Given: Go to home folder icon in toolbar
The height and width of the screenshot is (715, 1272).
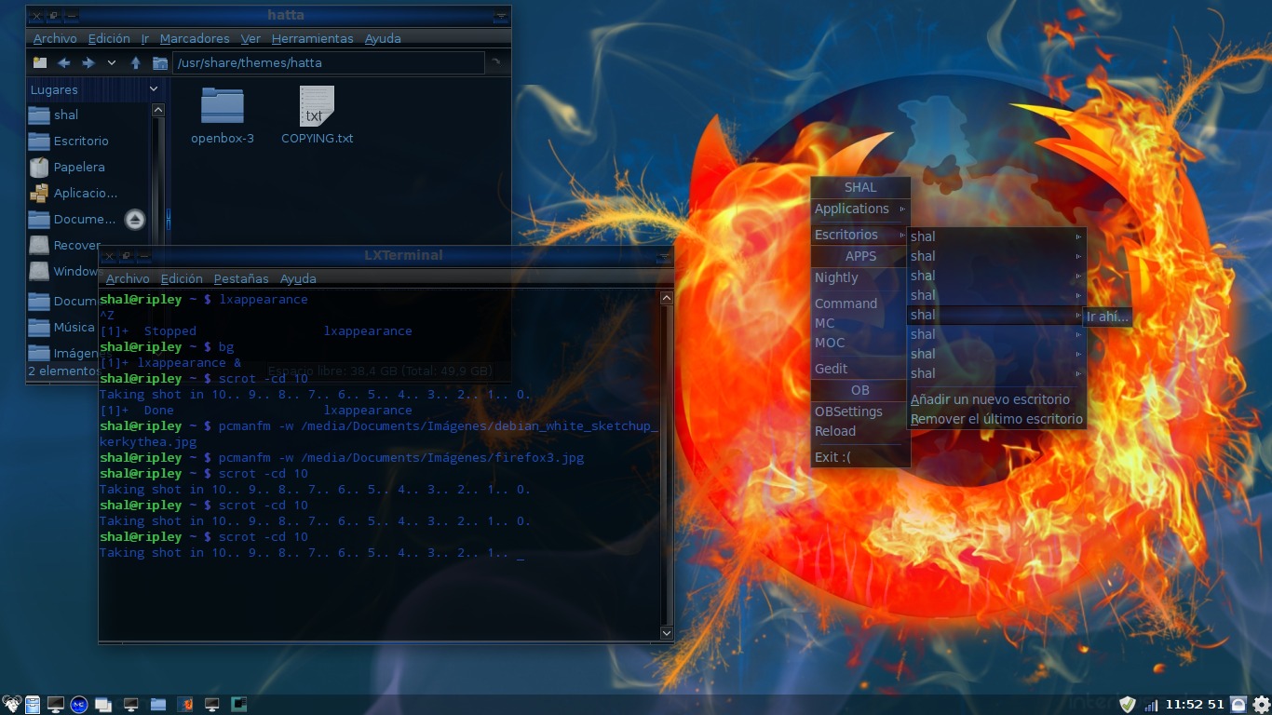Looking at the screenshot, I should (160, 62).
